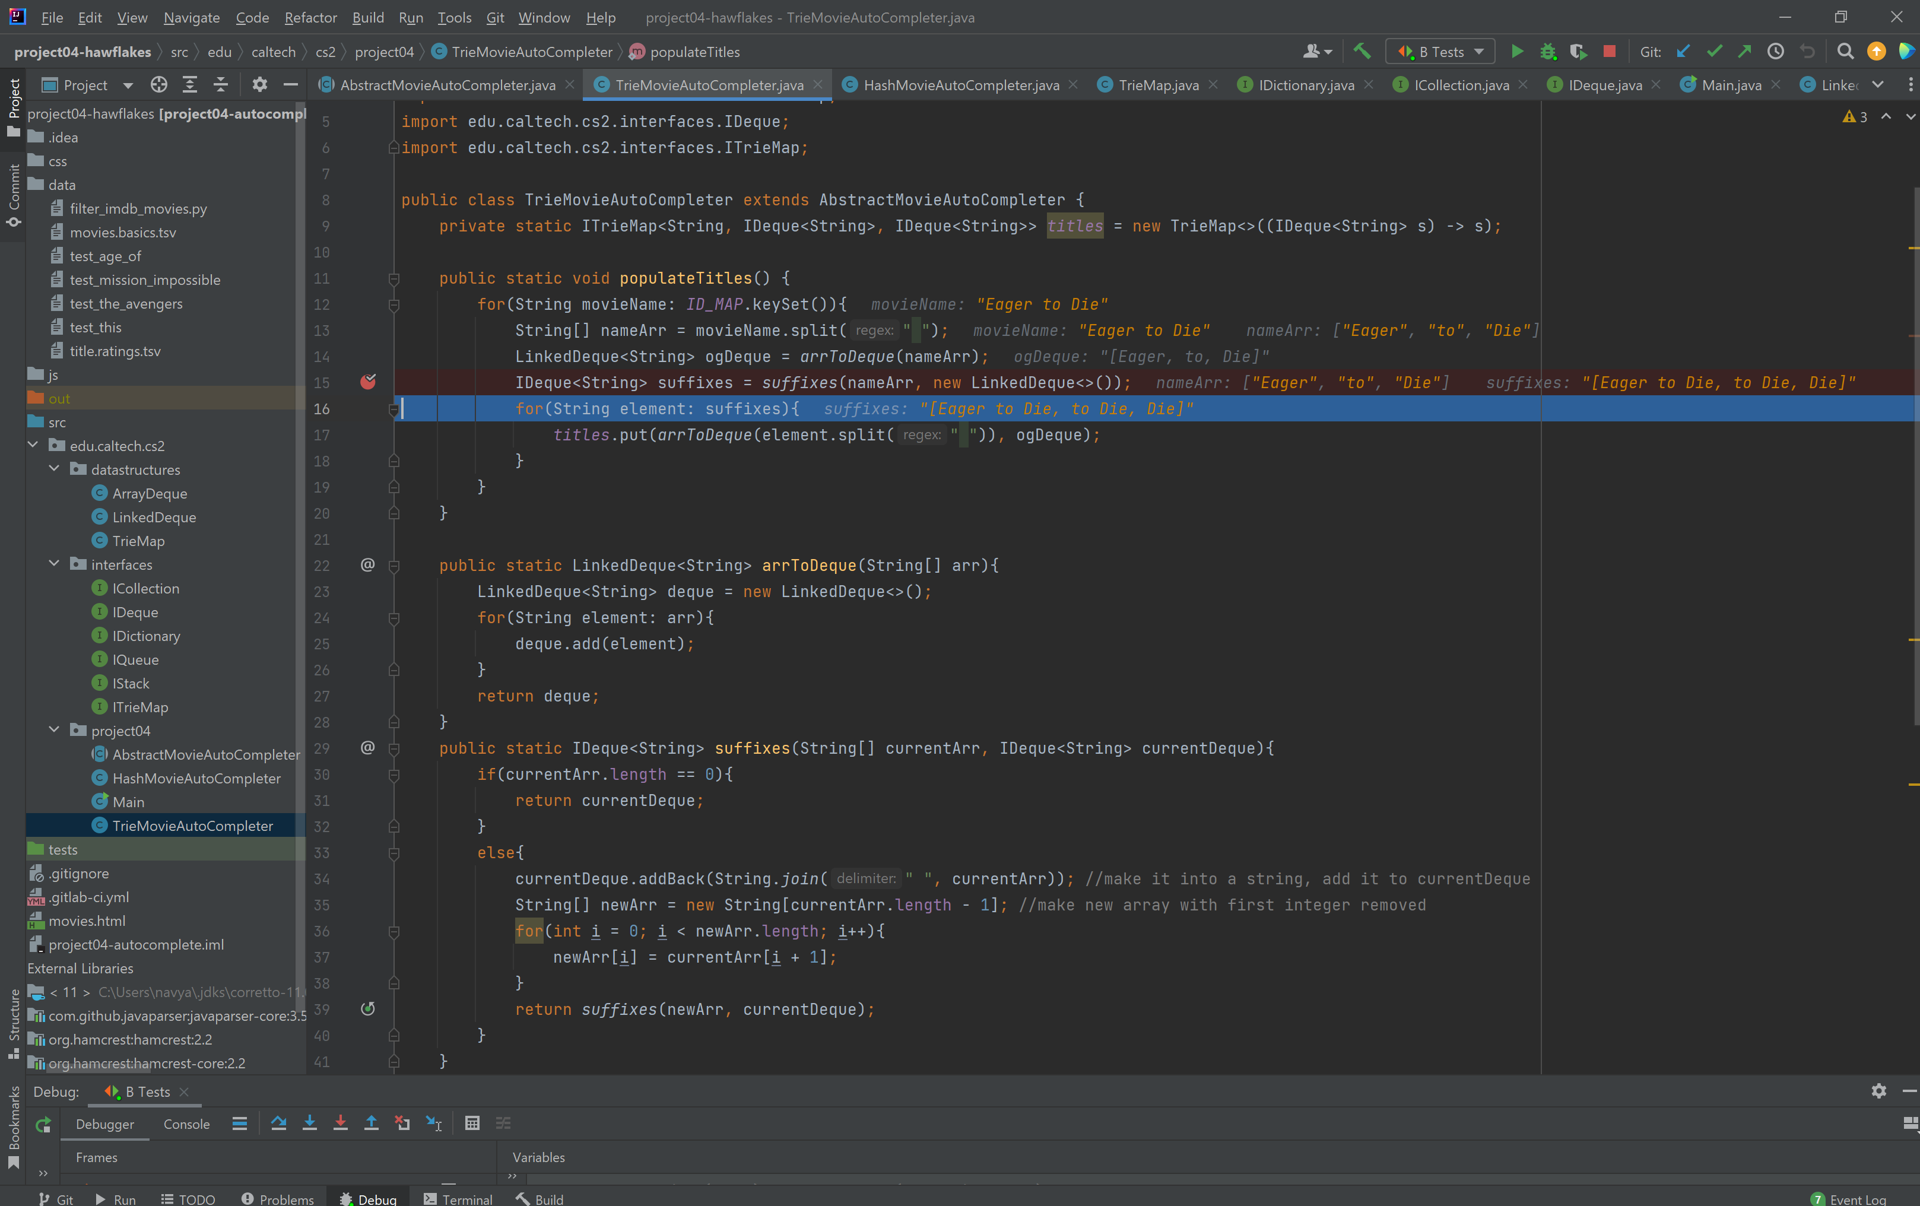This screenshot has height=1206, width=1920.
Task: Collapse the project04 package node
Action: [x=54, y=730]
